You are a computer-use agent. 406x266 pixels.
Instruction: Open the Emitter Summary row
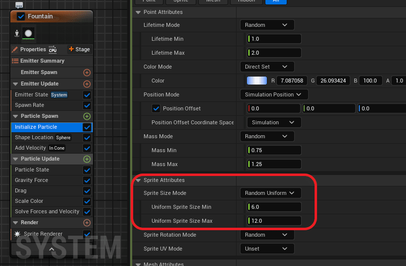52,61
